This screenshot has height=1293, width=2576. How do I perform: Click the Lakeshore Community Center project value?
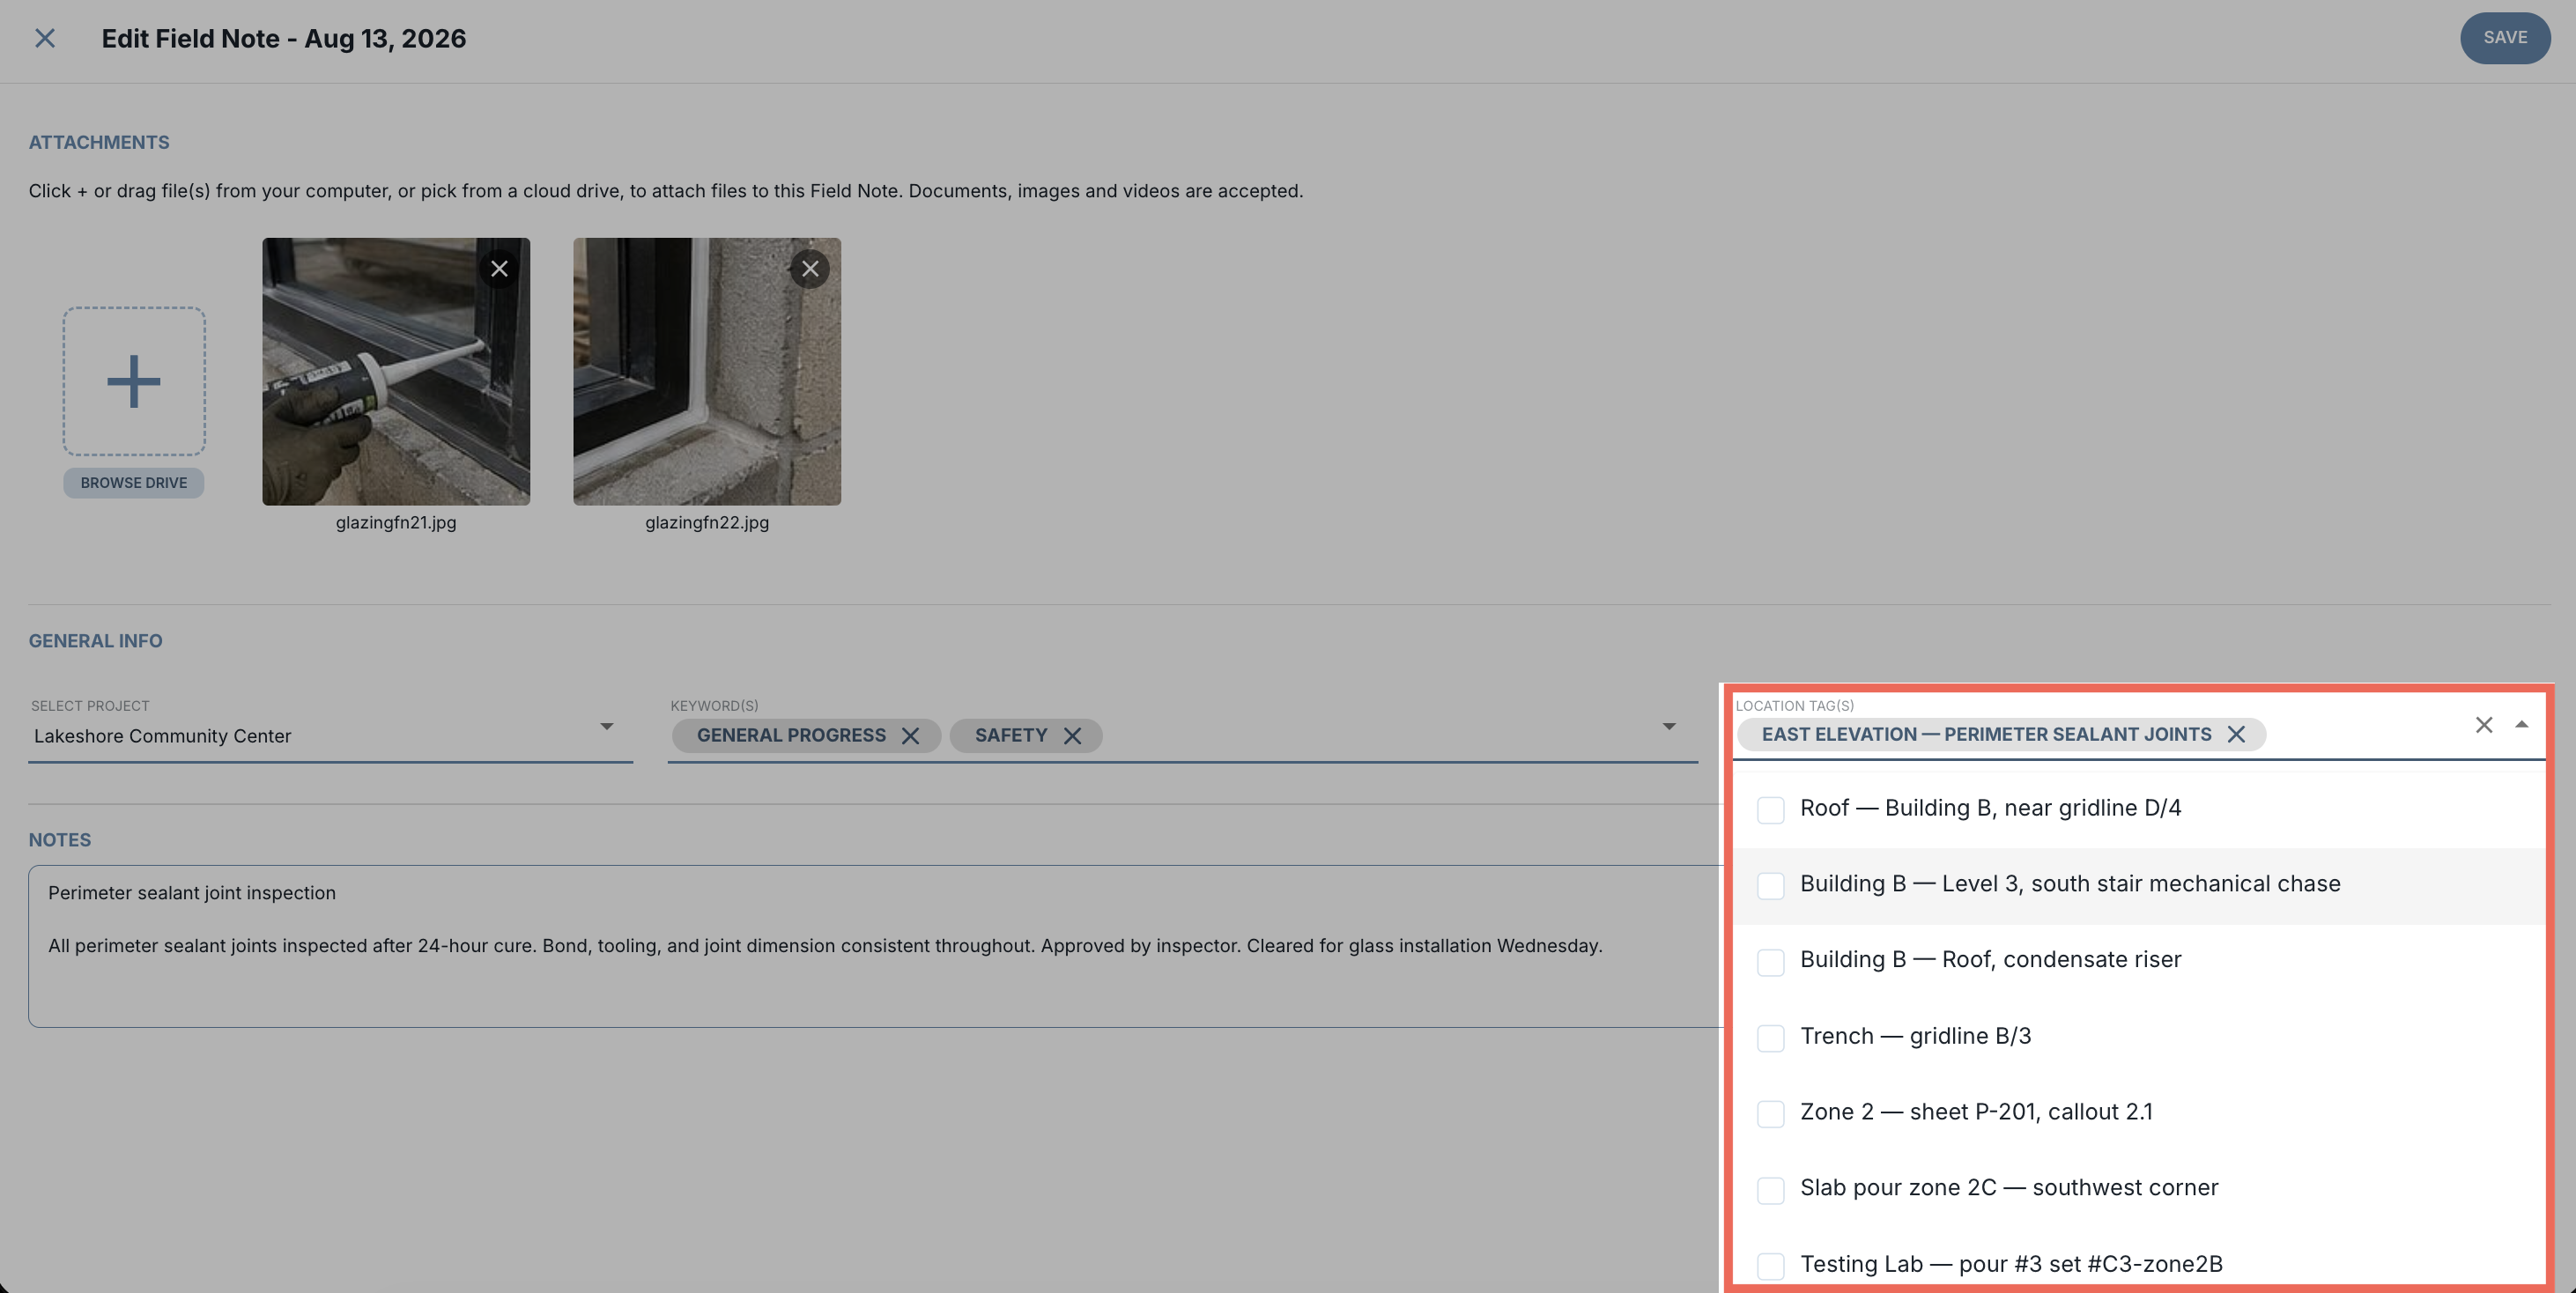(162, 736)
